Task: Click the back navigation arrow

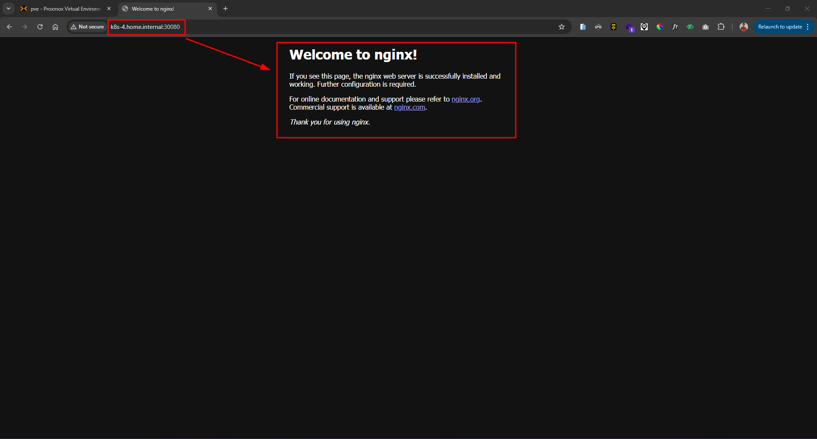Action: pos(9,26)
